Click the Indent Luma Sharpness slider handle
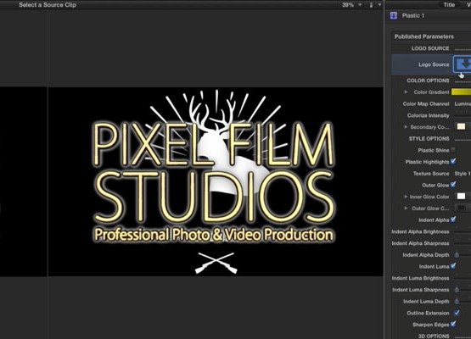 [457, 290]
